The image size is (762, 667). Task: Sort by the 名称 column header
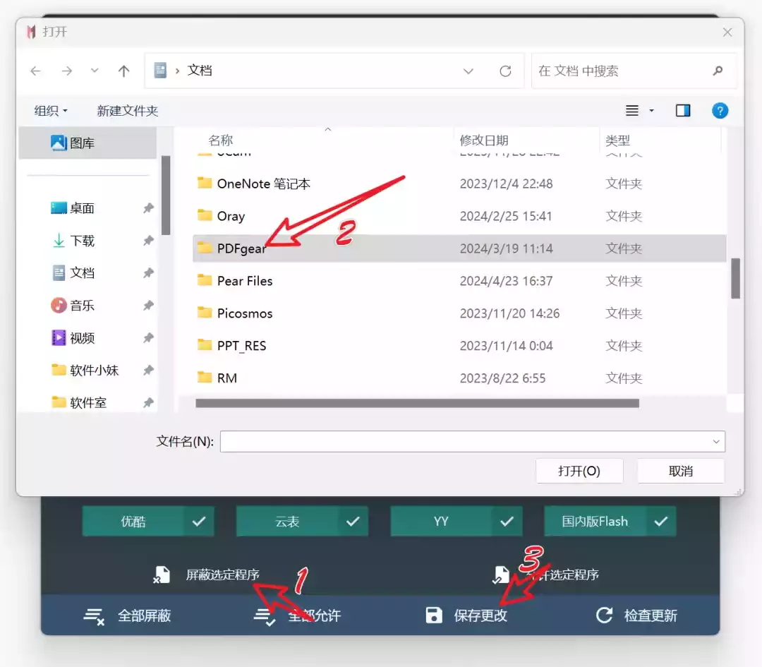click(220, 140)
